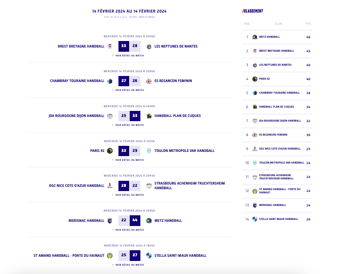Click Handball Plan de Cuques match logo
Viewport: 347px width, 274px height.
[x=149, y=116]
